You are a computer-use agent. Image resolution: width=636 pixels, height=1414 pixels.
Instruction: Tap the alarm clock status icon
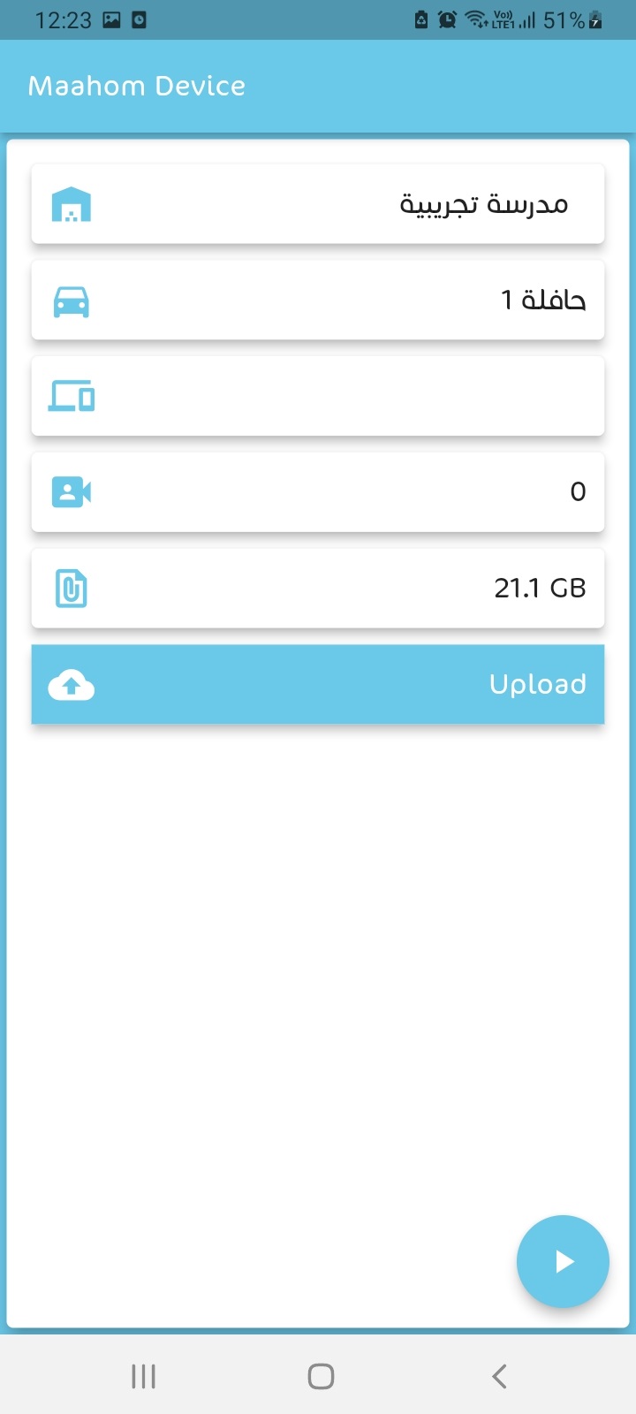448,19
